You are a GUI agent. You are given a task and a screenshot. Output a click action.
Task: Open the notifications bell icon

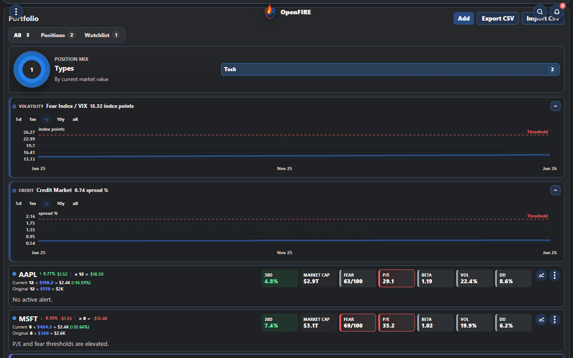pos(557,12)
